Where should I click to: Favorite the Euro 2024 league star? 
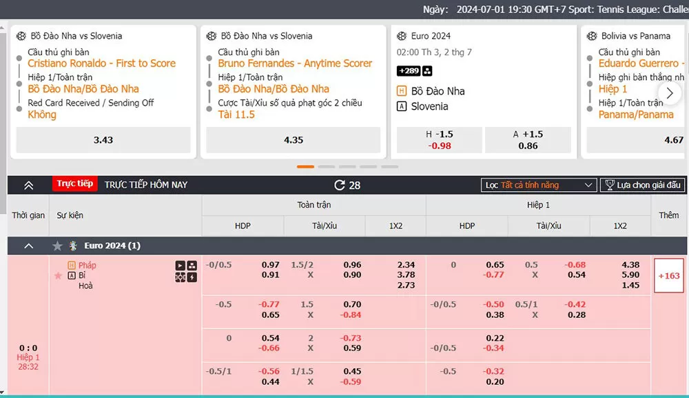click(x=58, y=246)
